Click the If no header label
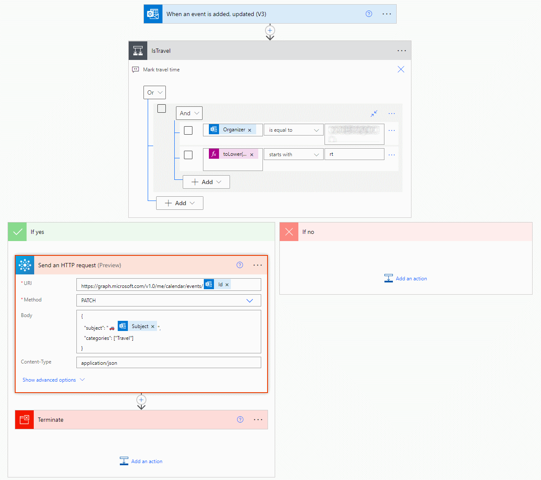Viewport: 541px width, 480px height. tap(308, 232)
